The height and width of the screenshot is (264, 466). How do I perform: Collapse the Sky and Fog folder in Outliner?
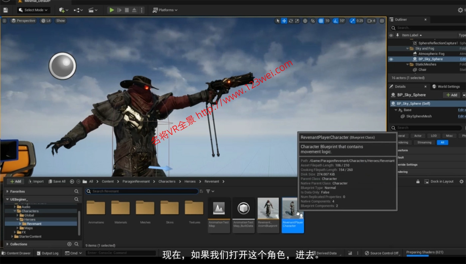pos(407,48)
